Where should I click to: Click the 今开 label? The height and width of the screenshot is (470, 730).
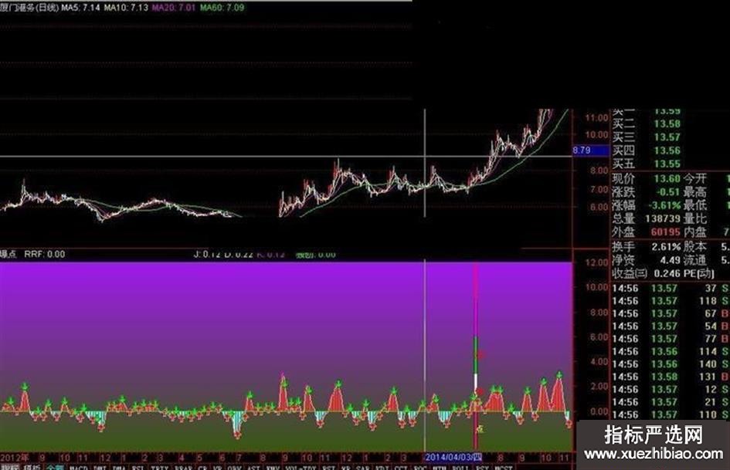[x=695, y=179]
